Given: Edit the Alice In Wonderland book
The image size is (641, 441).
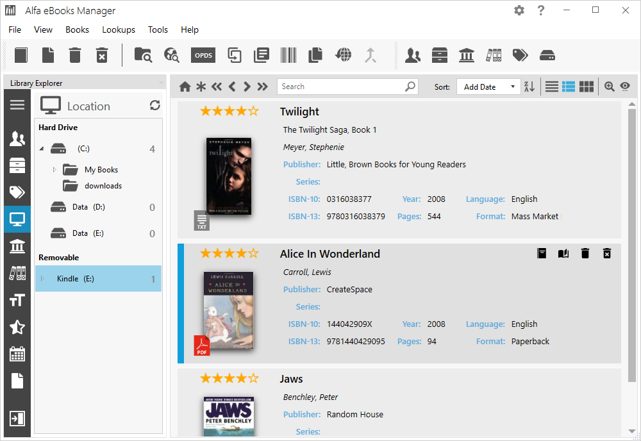Looking at the screenshot, I should pyautogui.click(x=542, y=253).
